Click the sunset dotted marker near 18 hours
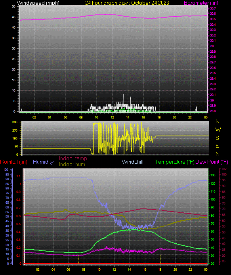The image size is (231, 275). pos(160,260)
